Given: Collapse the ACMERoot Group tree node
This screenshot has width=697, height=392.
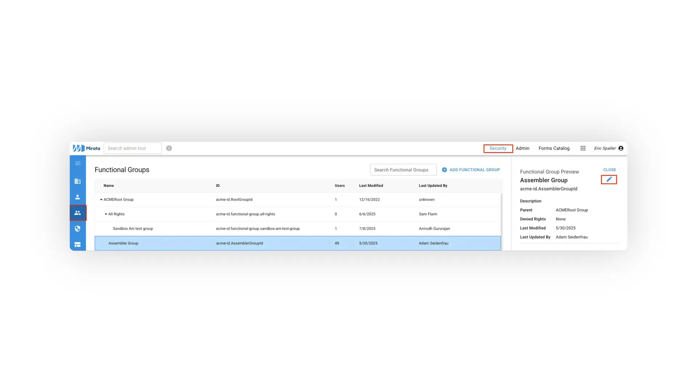Looking at the screenshot, I should coord(101,200).
